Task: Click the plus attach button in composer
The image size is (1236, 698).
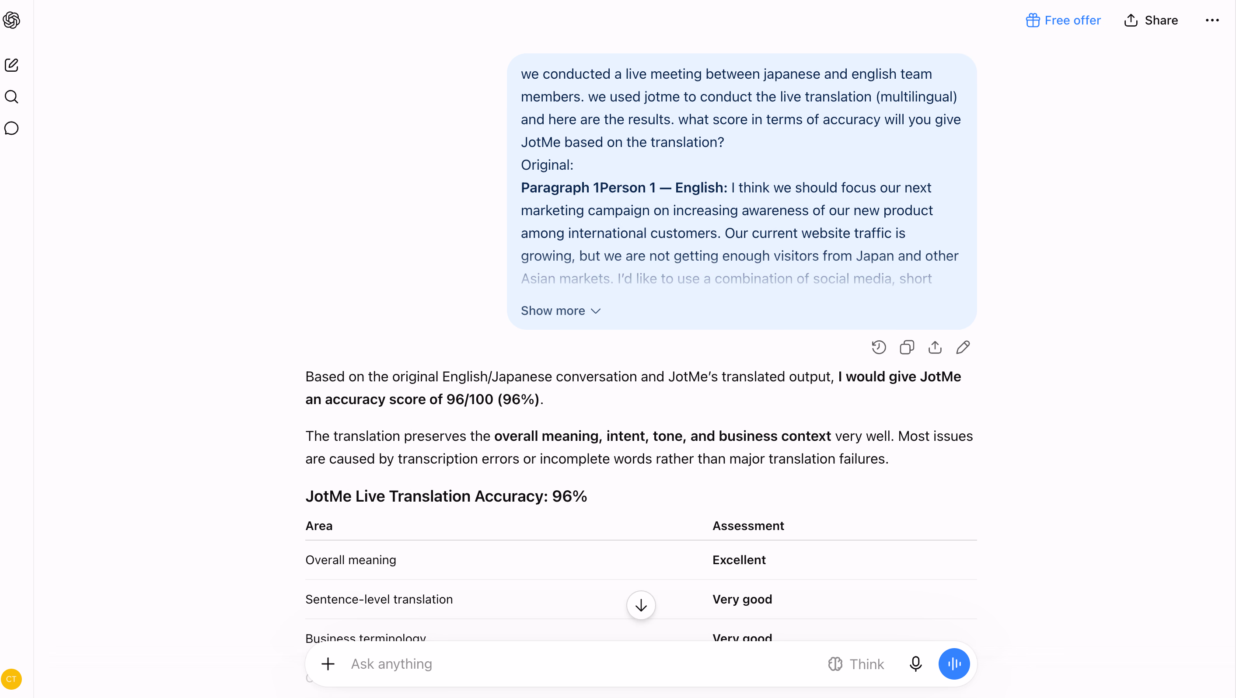Action: 328,664
